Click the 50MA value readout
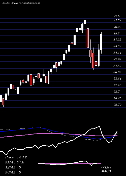126x176 pixels. (x=13, y=172)
